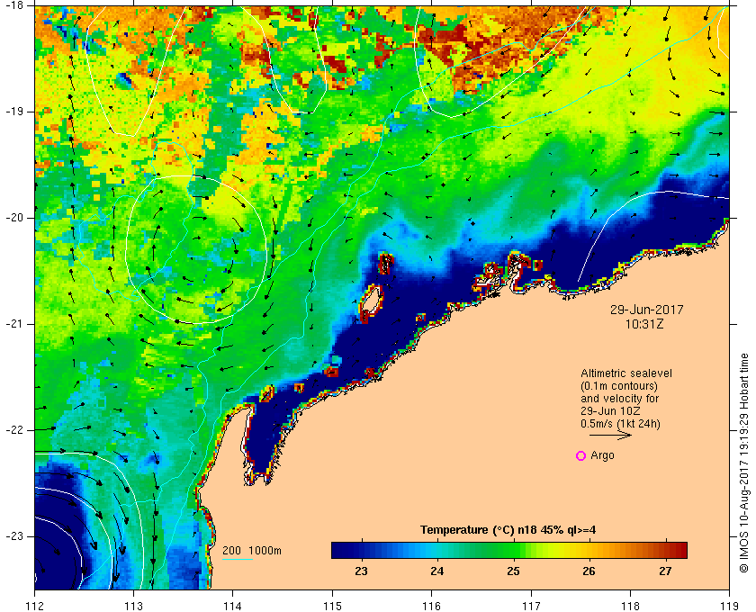Click the 112 longitude axis label
This screenshot has height=612, width=756.
[35, 605]
